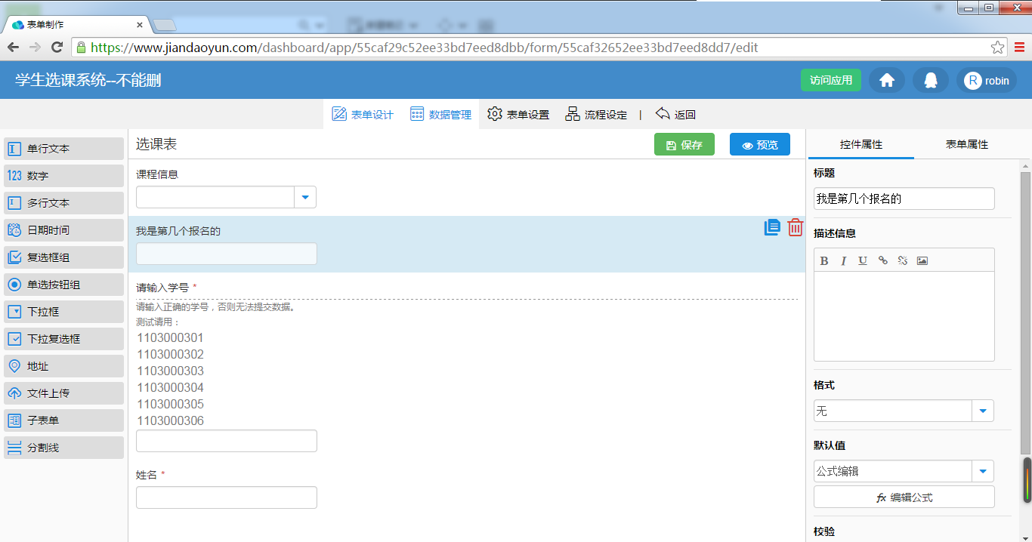Add a 下拉复选框 multi-select dropdown widget
This screenshot has width=1032, height=542.
[x=63, y=339]
